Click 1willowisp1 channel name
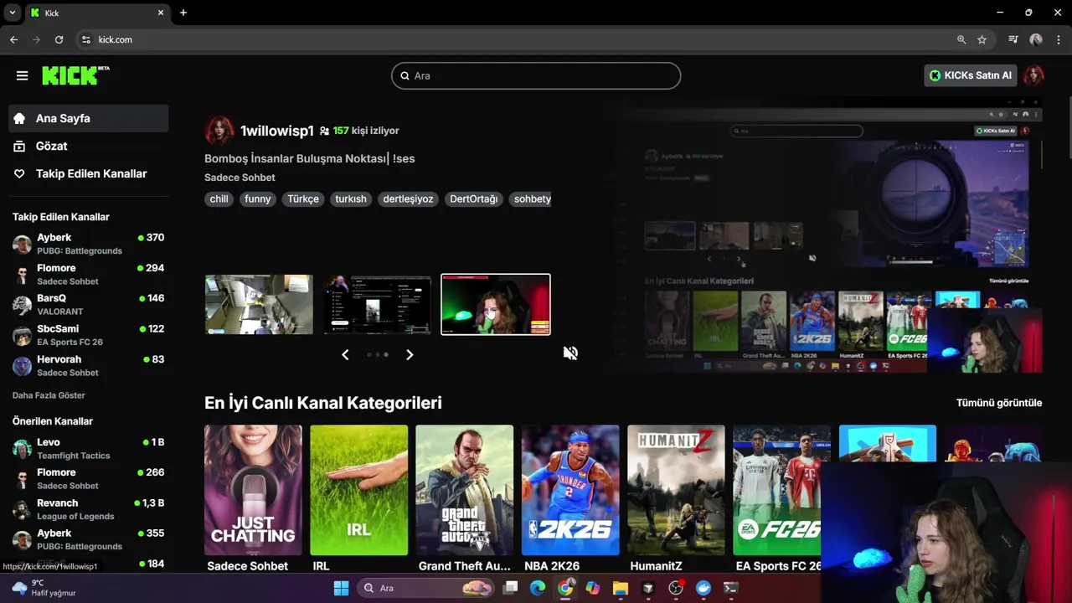The height and width of the screenshot is (603, 1072). click(x=277, y=131)
